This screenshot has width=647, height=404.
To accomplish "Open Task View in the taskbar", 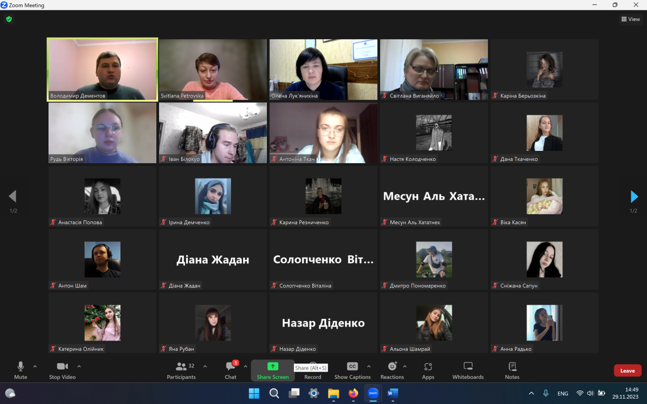I will (294, 393).
